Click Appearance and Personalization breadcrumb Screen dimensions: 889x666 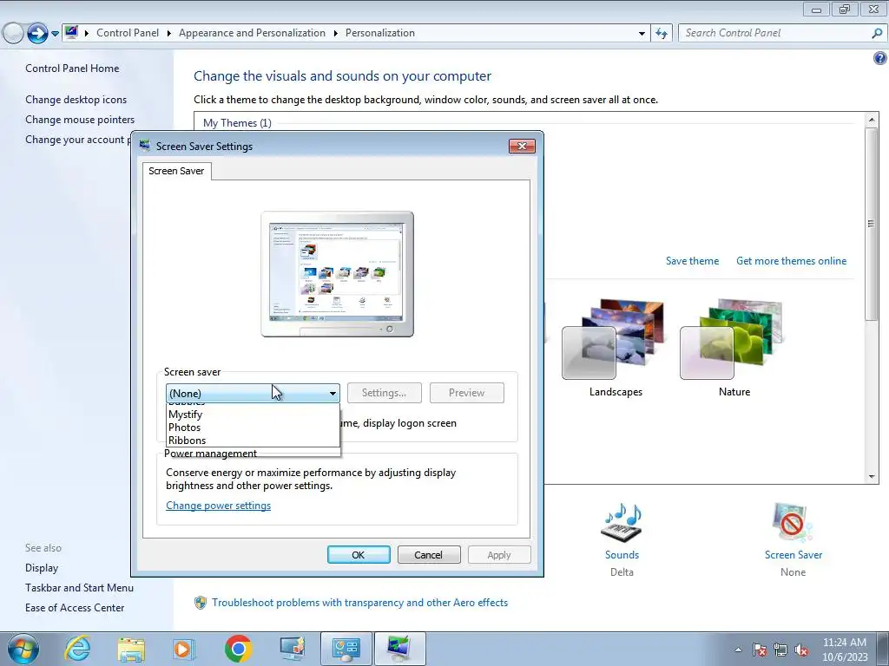(x=252, y=33)
